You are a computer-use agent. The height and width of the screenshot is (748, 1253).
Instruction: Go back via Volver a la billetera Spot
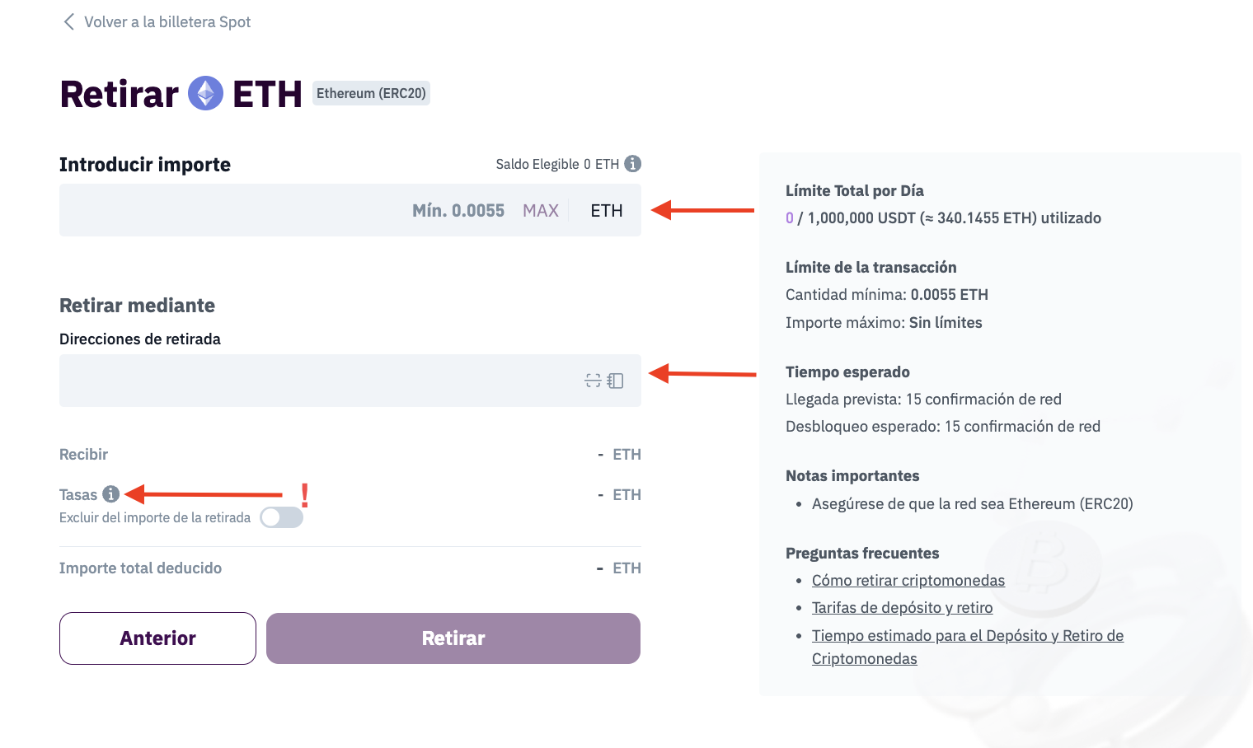[167, 21]
